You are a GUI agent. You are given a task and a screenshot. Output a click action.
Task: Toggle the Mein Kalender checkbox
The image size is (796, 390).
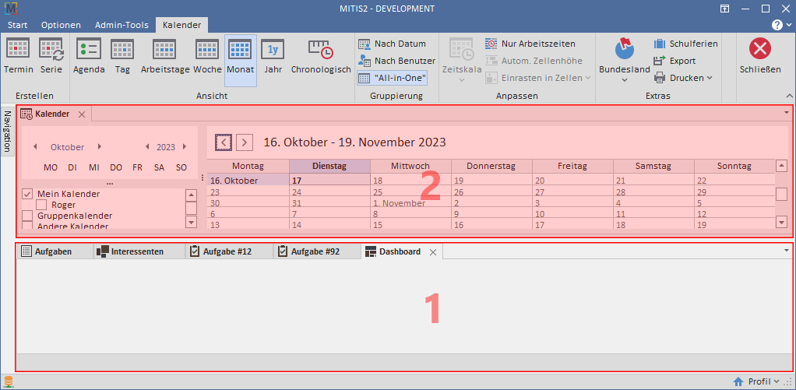coord(27,194)
